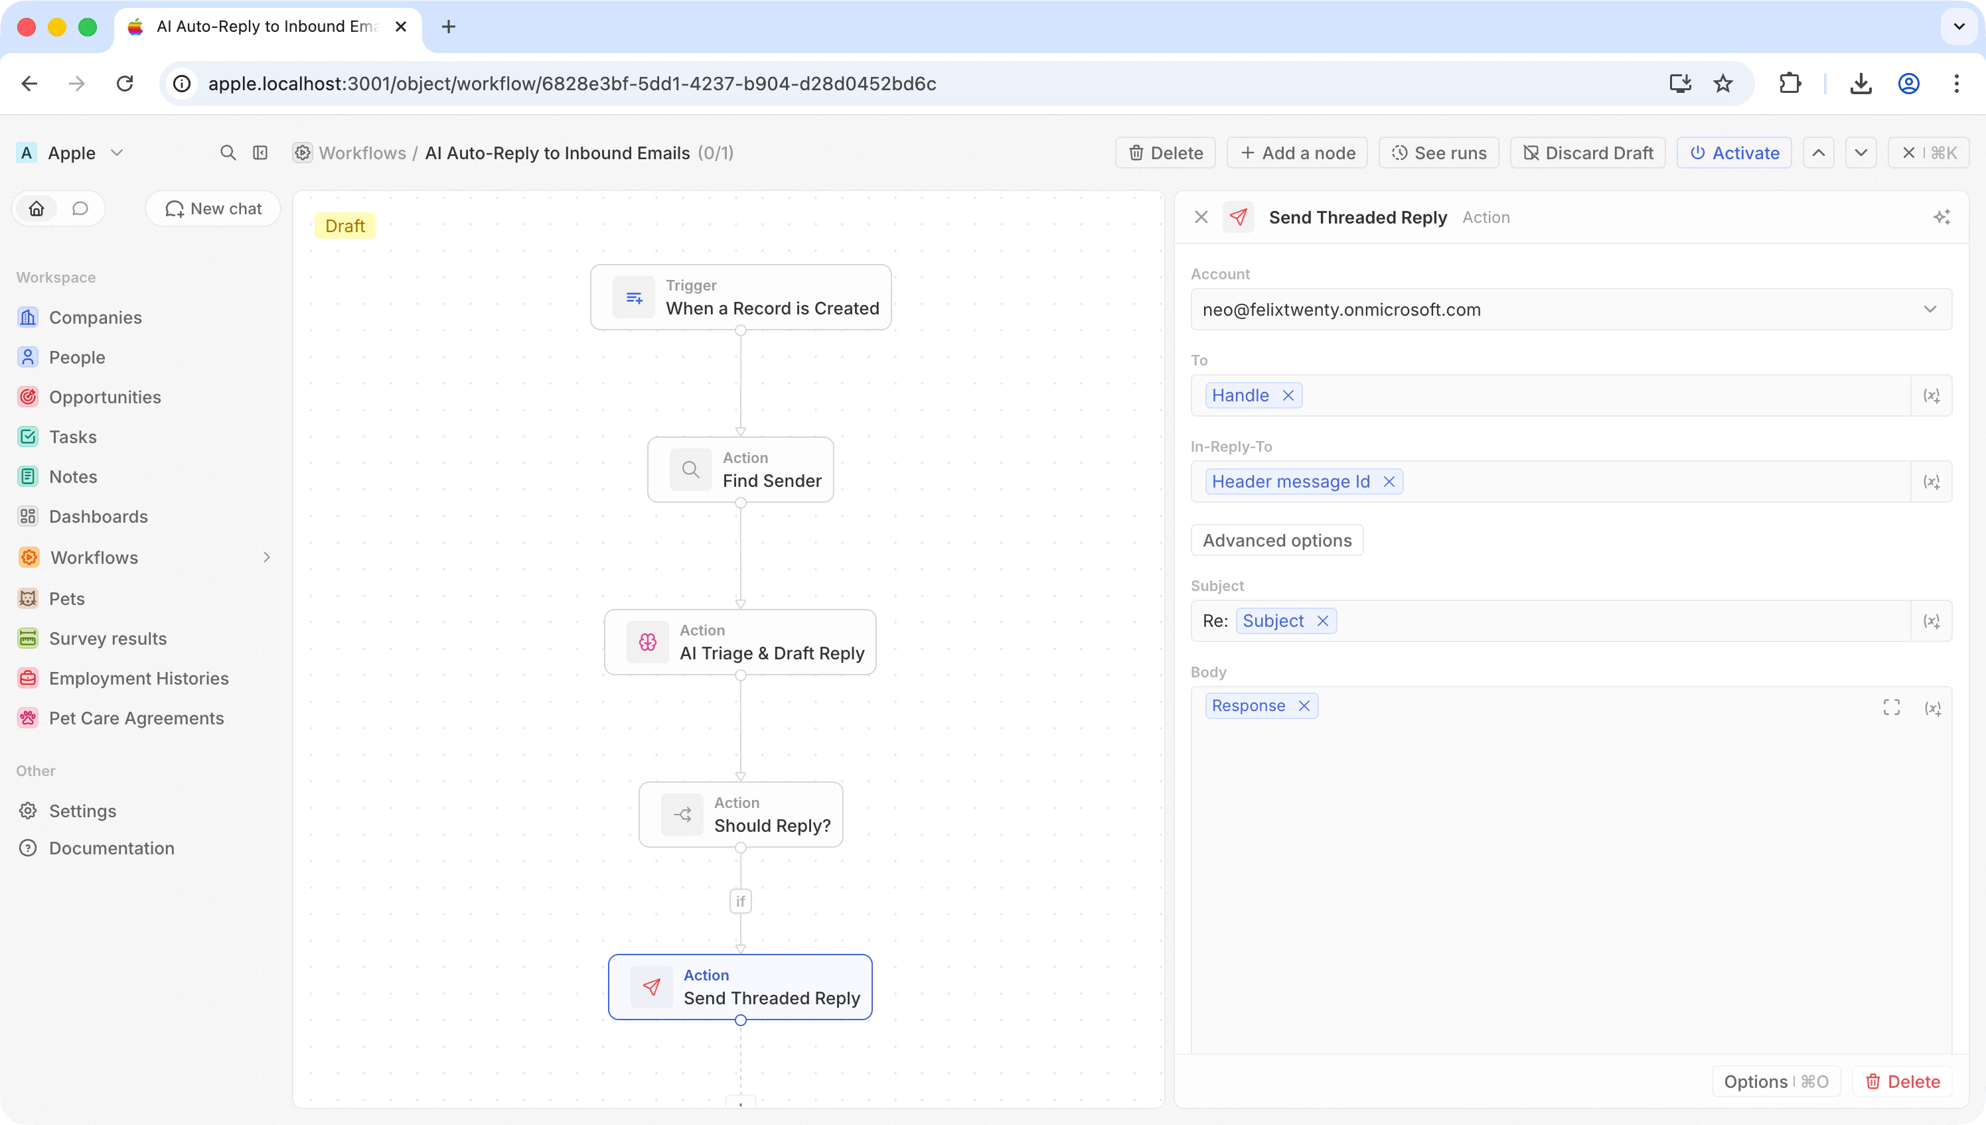Open Opportunities from the sidebar

[x=104, y=397]
